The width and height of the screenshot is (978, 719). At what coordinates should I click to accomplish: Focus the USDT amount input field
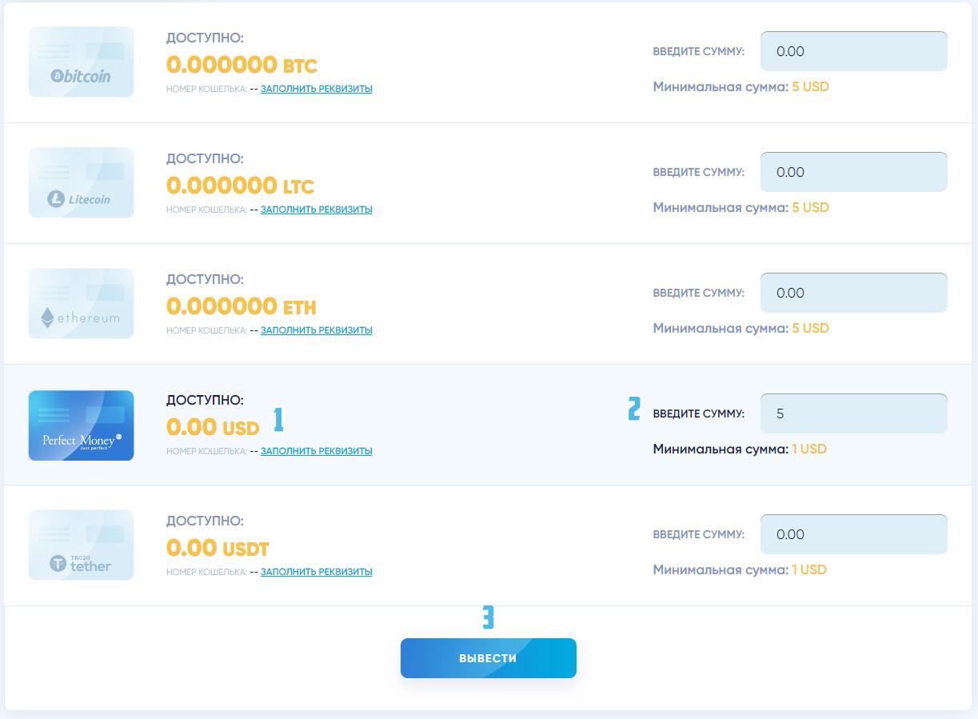coord(854,534)
